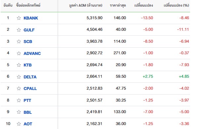This screenshot has width=197, height=129.
Task: Sort by ราคาล่าสุด column header
Action: click(x=118, y=5)
